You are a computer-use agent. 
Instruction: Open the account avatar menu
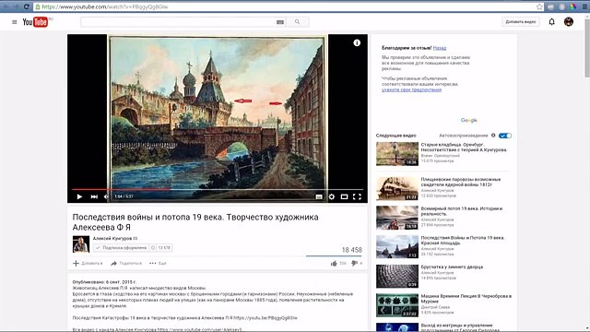pyautogui.click(x=569, y=22)
